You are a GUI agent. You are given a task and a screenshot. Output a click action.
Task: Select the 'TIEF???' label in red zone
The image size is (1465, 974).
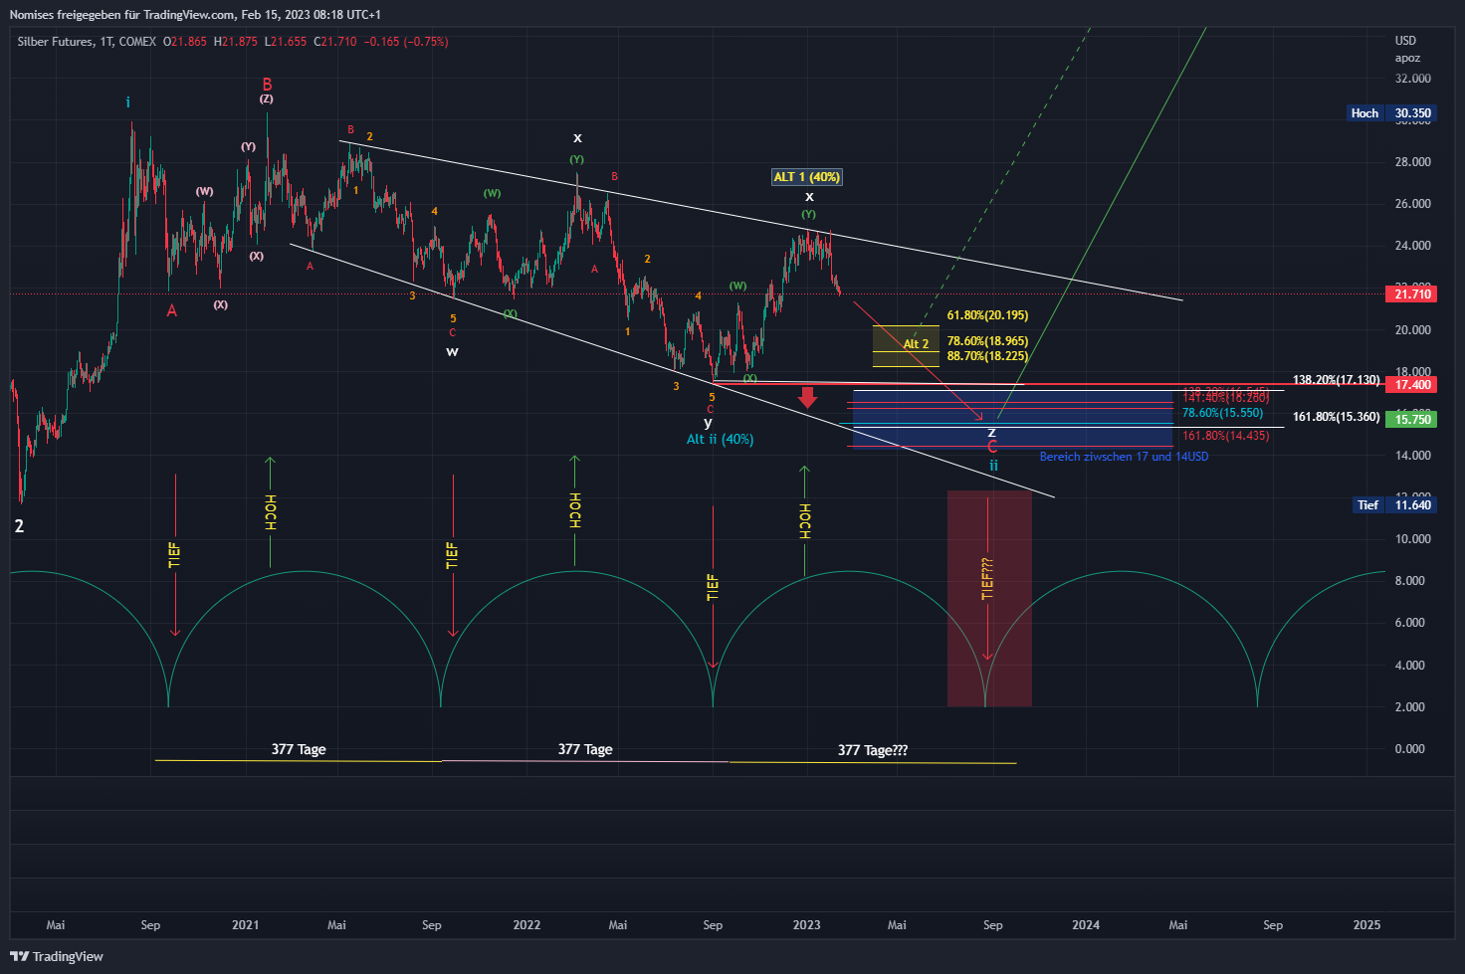(987, 578)
